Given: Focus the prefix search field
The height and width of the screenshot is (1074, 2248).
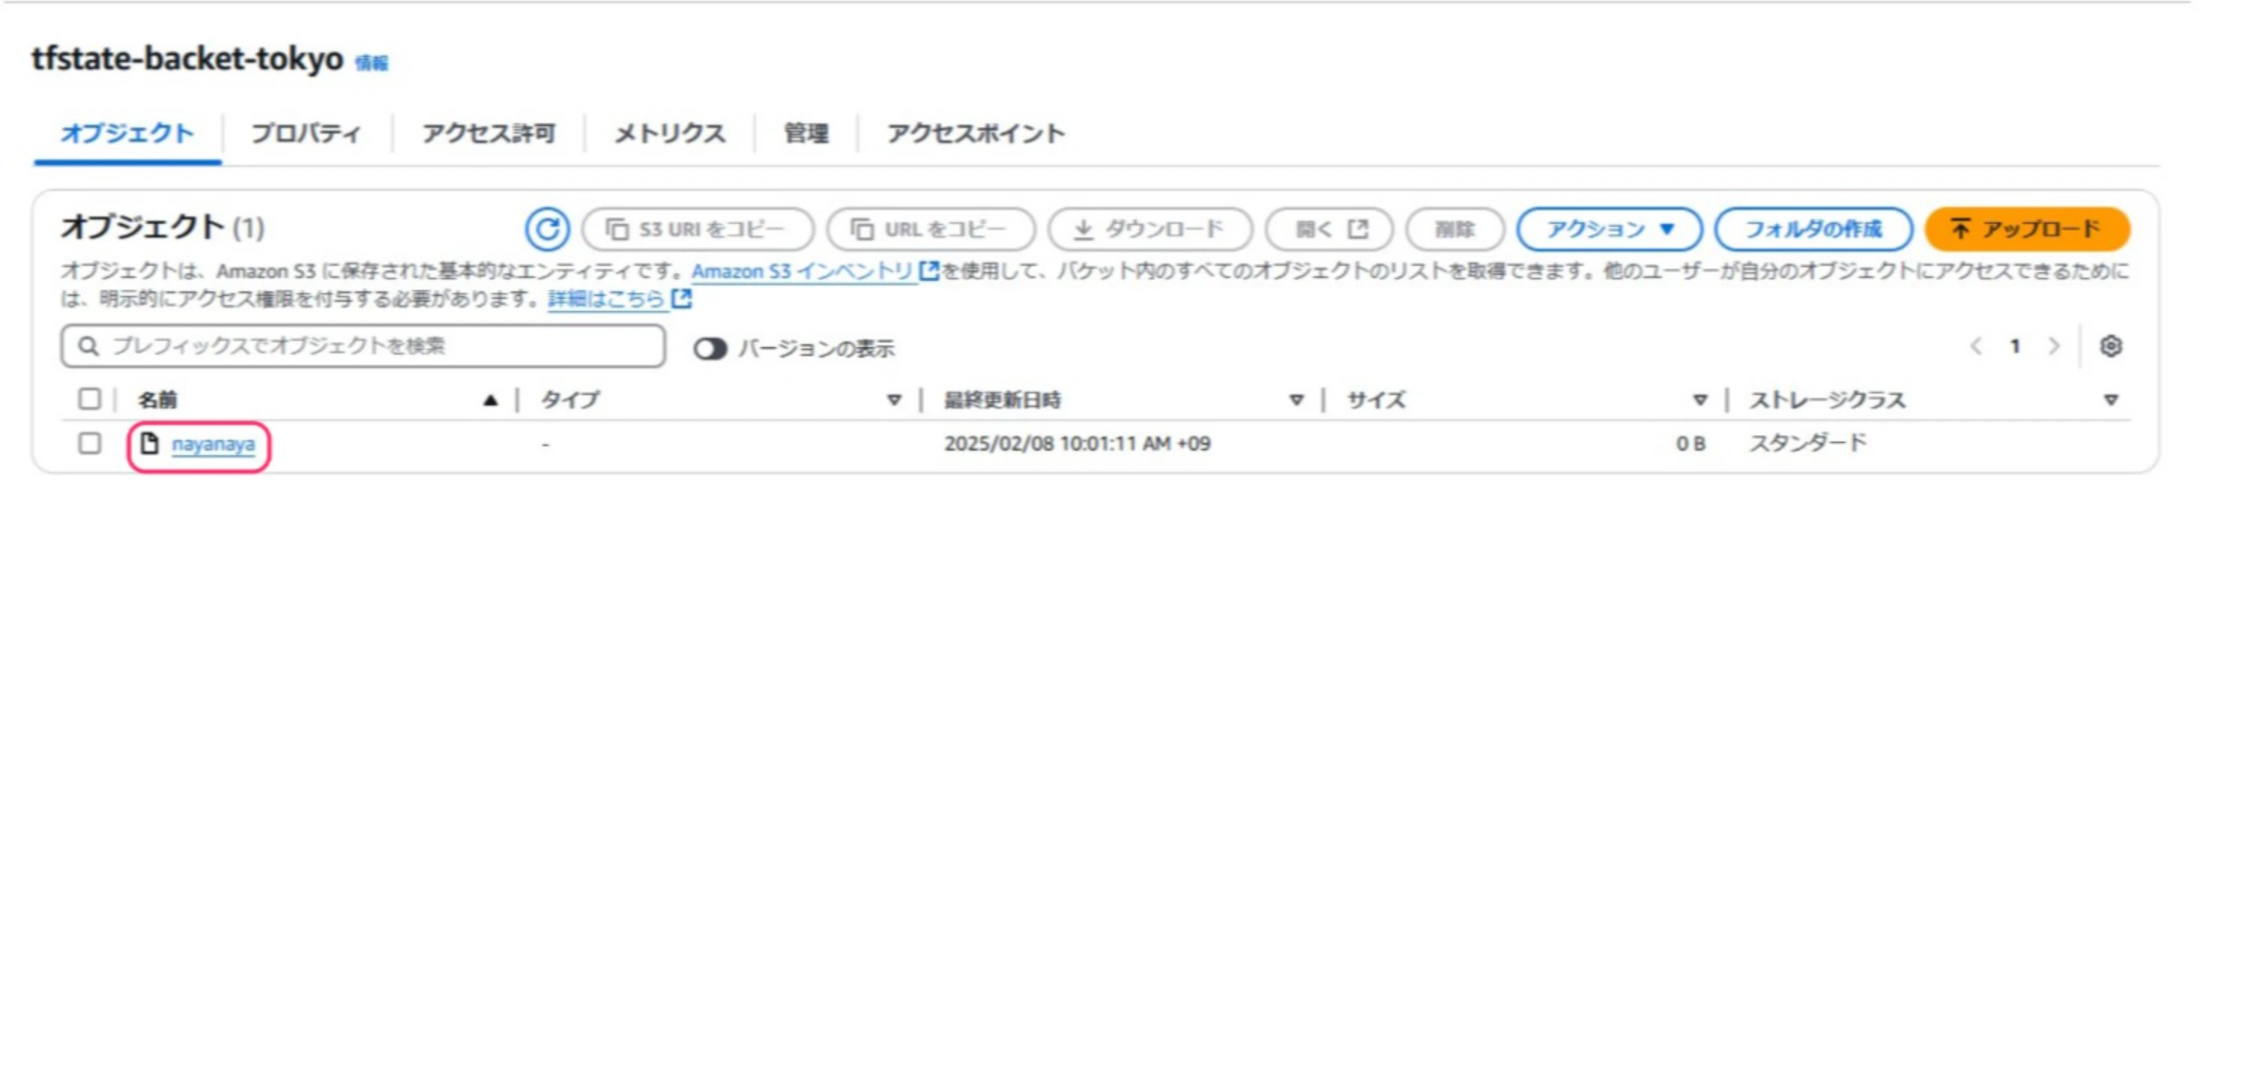Looking at the screenshot, I should 363,346.
